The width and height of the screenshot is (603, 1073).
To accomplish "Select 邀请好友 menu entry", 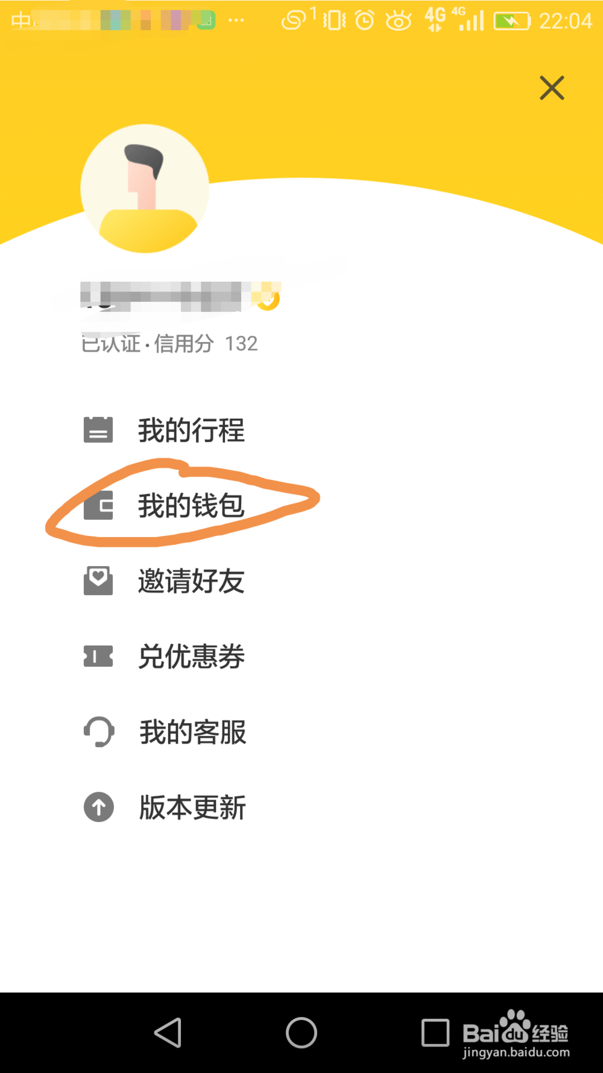I will tap(191, 581).
